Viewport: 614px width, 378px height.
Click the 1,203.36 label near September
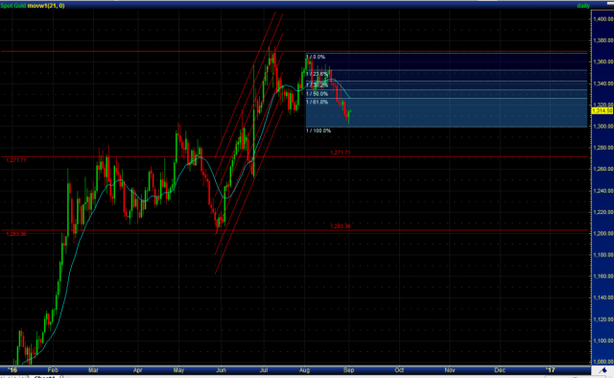(x=341, y=226)
